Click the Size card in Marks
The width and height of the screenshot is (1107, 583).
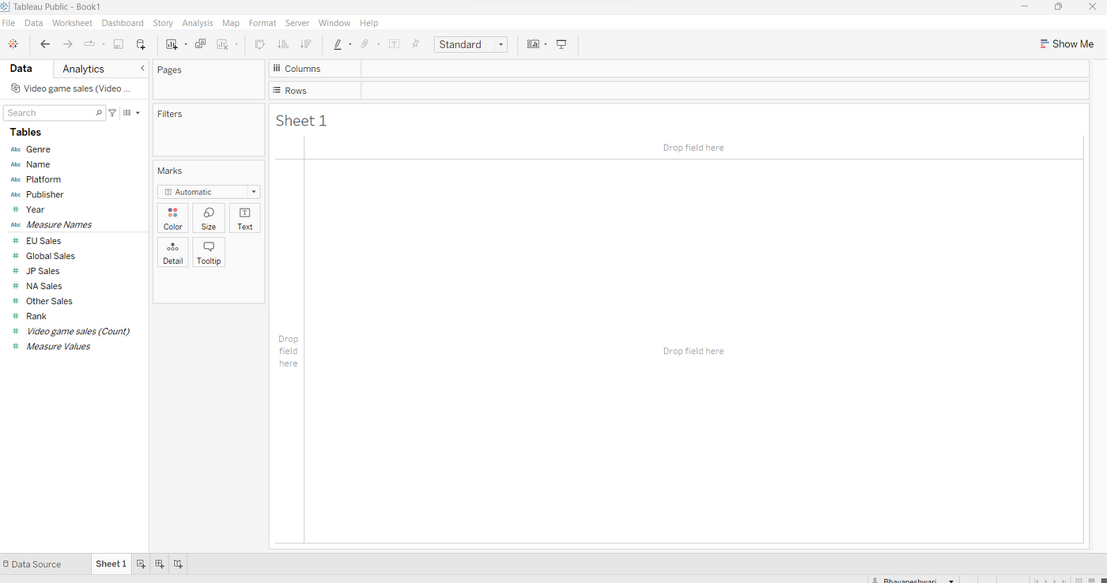209,218
